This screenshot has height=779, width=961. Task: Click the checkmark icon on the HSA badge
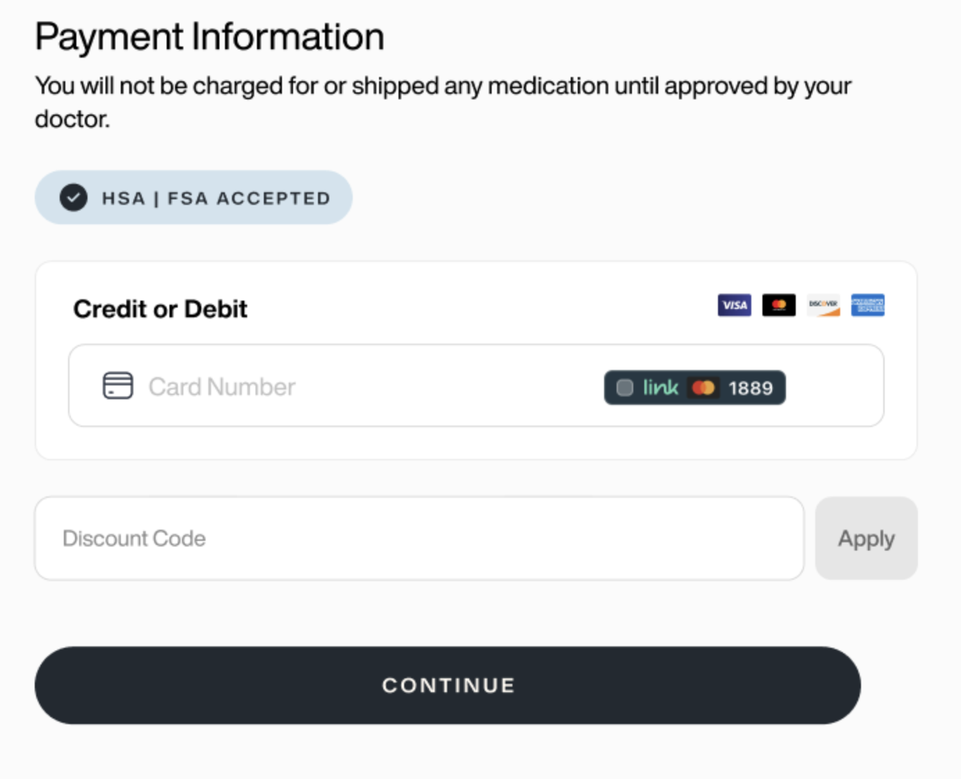[72, 197]
